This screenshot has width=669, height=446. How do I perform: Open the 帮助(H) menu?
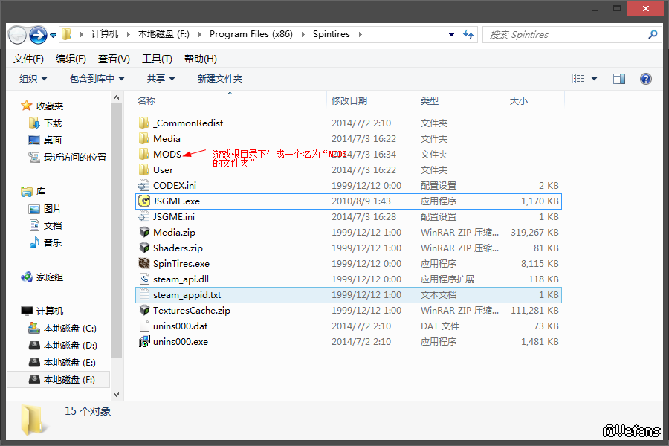(x=201, y=59)
